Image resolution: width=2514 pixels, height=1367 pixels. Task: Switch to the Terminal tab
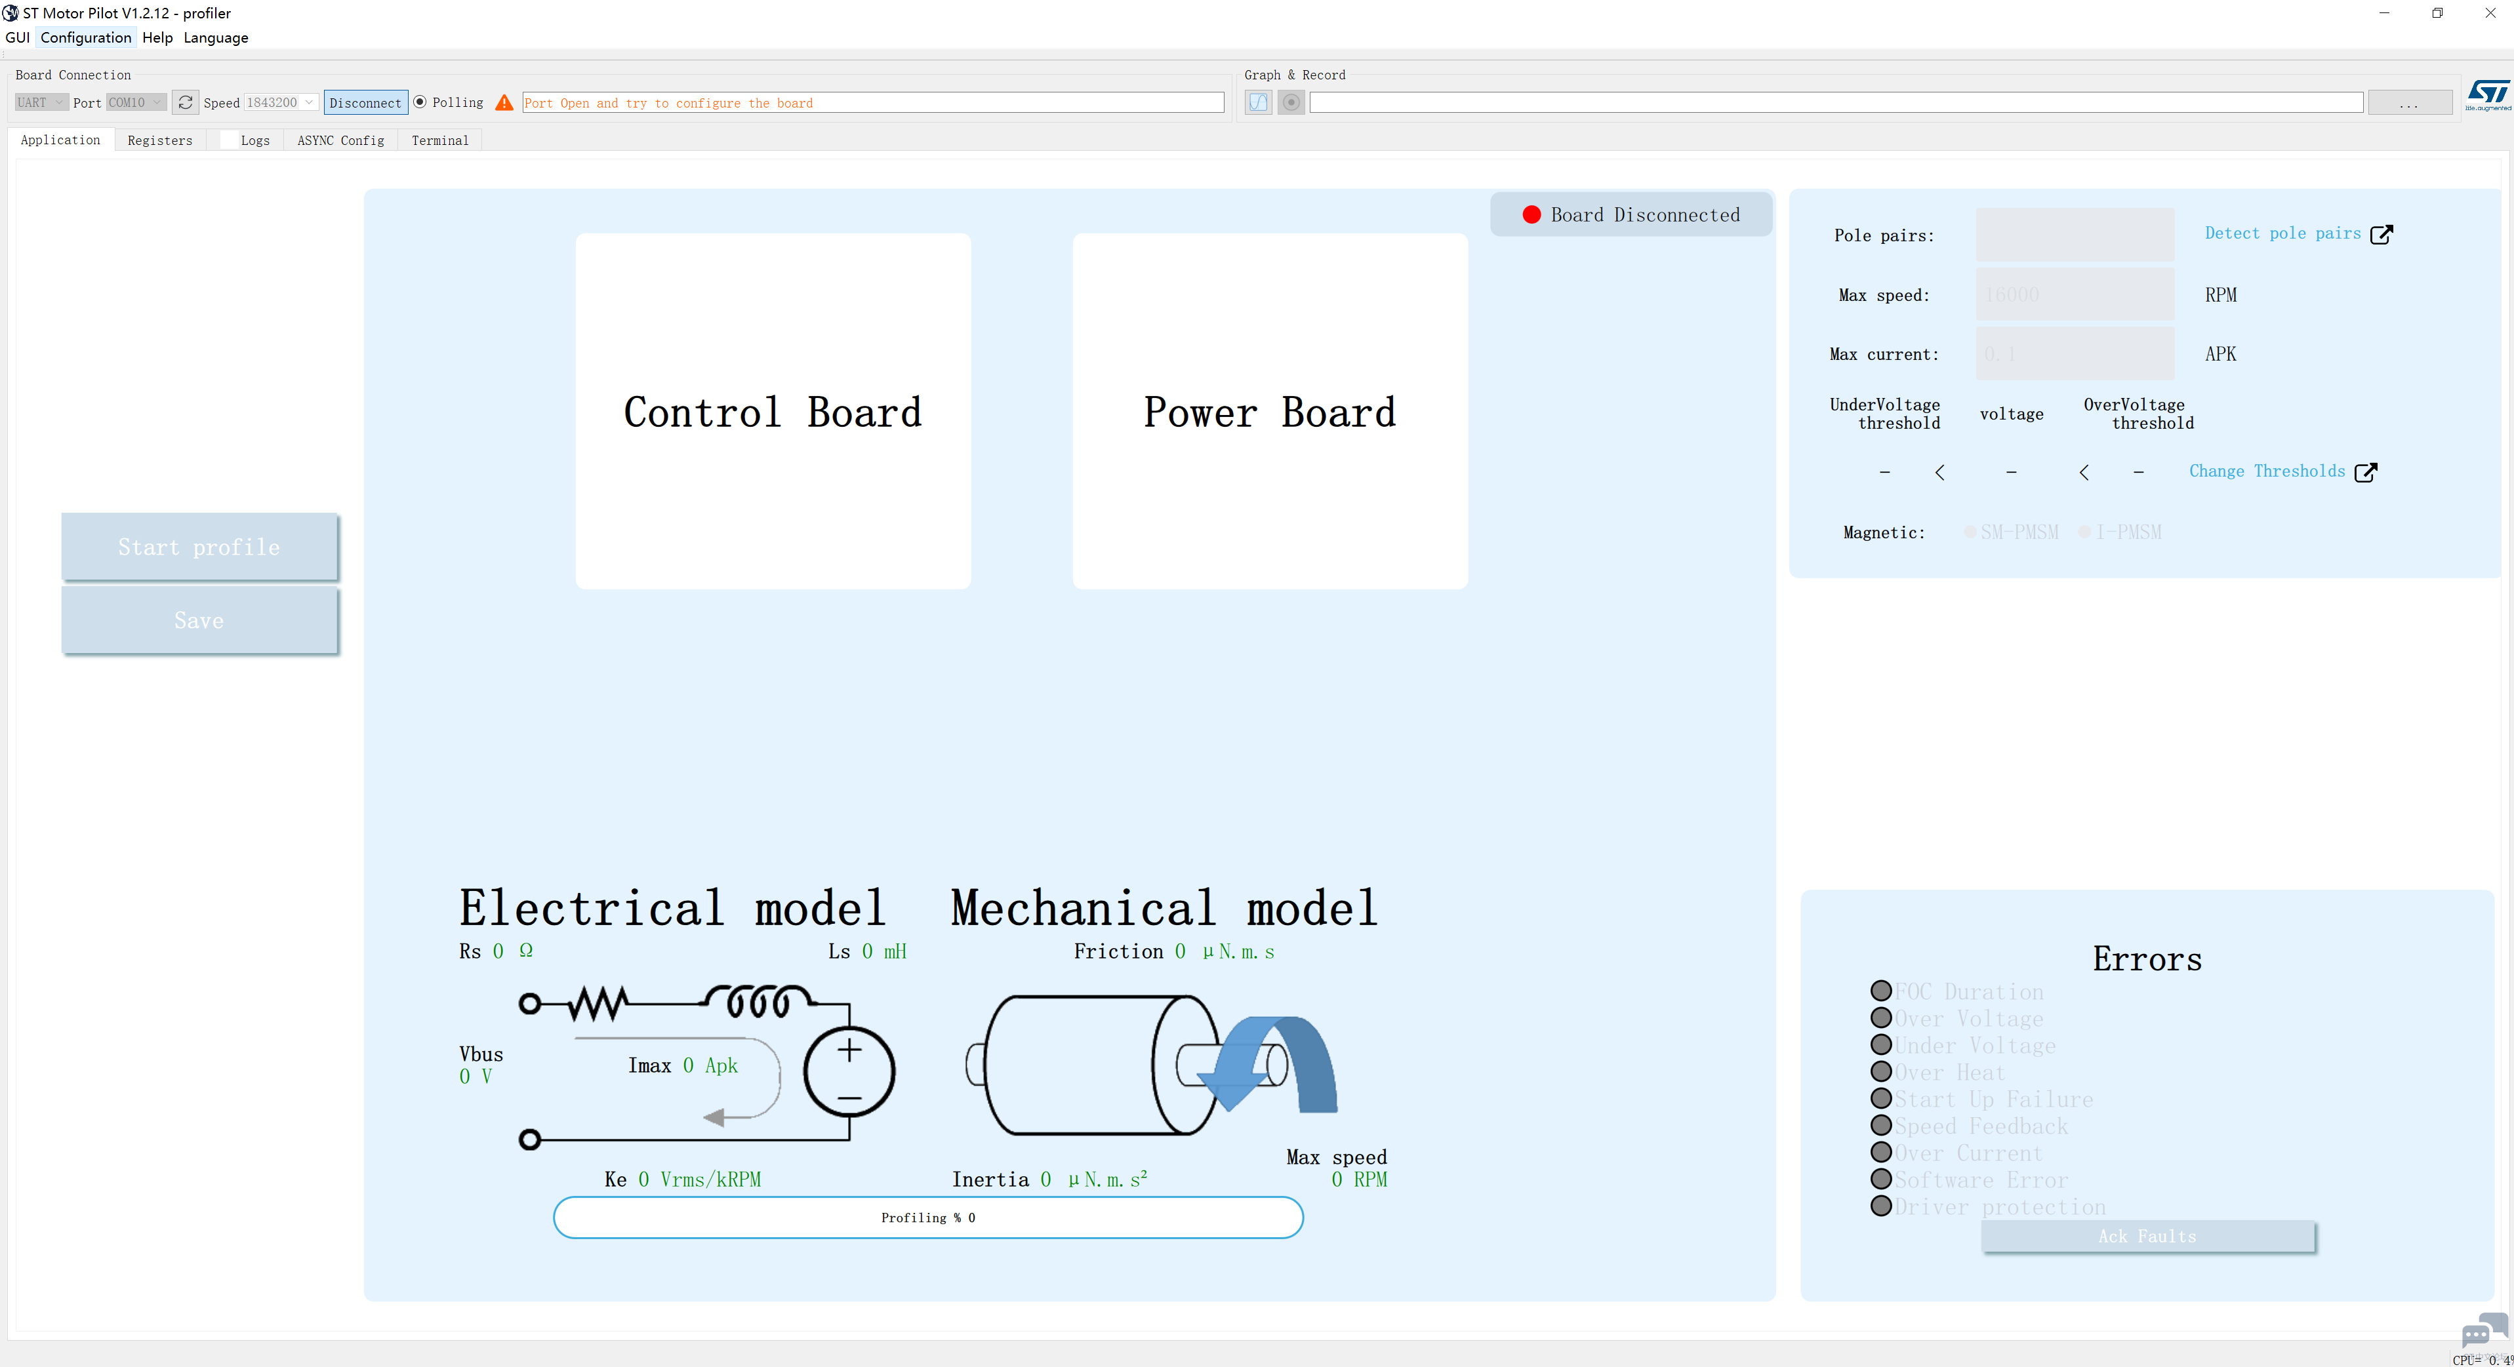tap(440, 140)
